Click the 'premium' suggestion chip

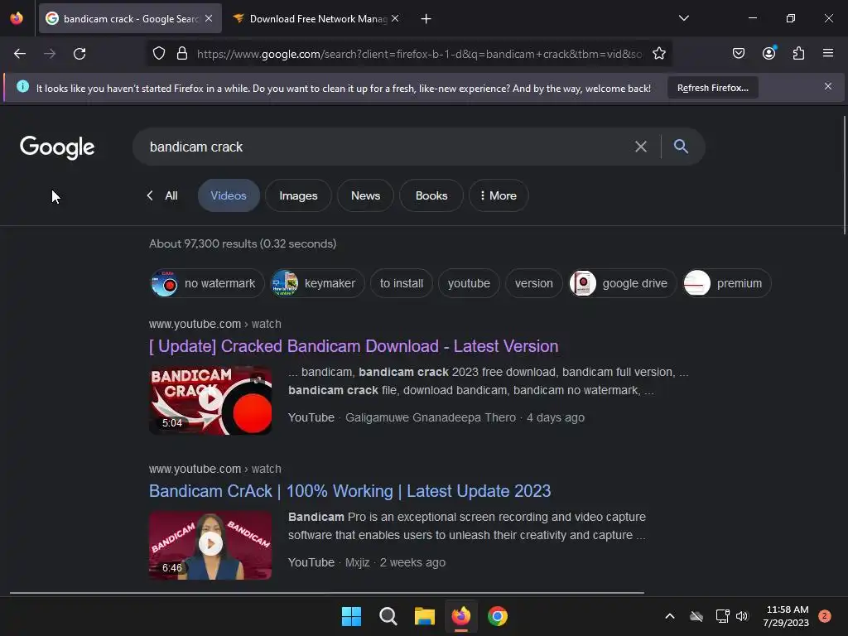coord(727,283)
